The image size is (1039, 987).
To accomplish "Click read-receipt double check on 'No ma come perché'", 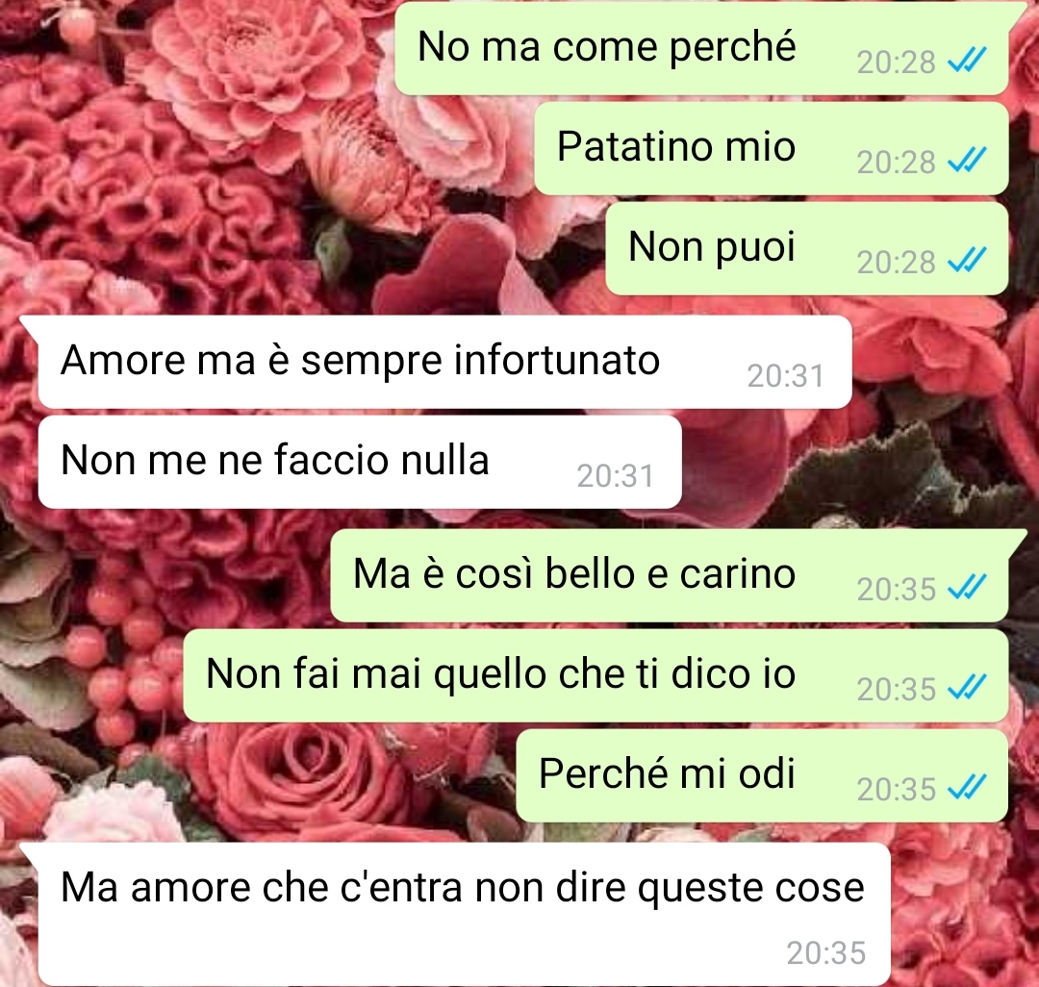I will [968, 61].
